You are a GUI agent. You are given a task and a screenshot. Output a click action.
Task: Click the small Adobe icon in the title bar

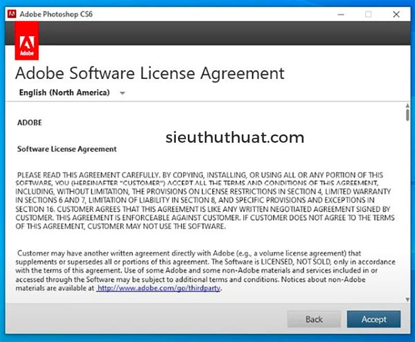click(x=11, y=14)
